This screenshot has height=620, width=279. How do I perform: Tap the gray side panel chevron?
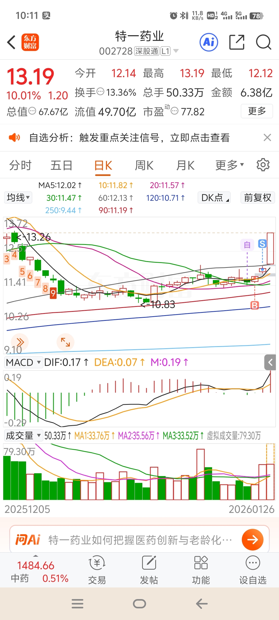270,362
